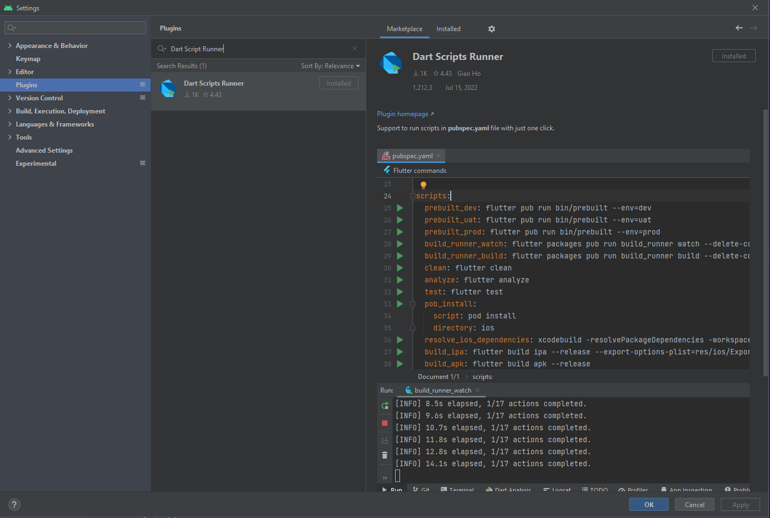
Task: Click the Cancel button
Action: (x=695, y=504)
